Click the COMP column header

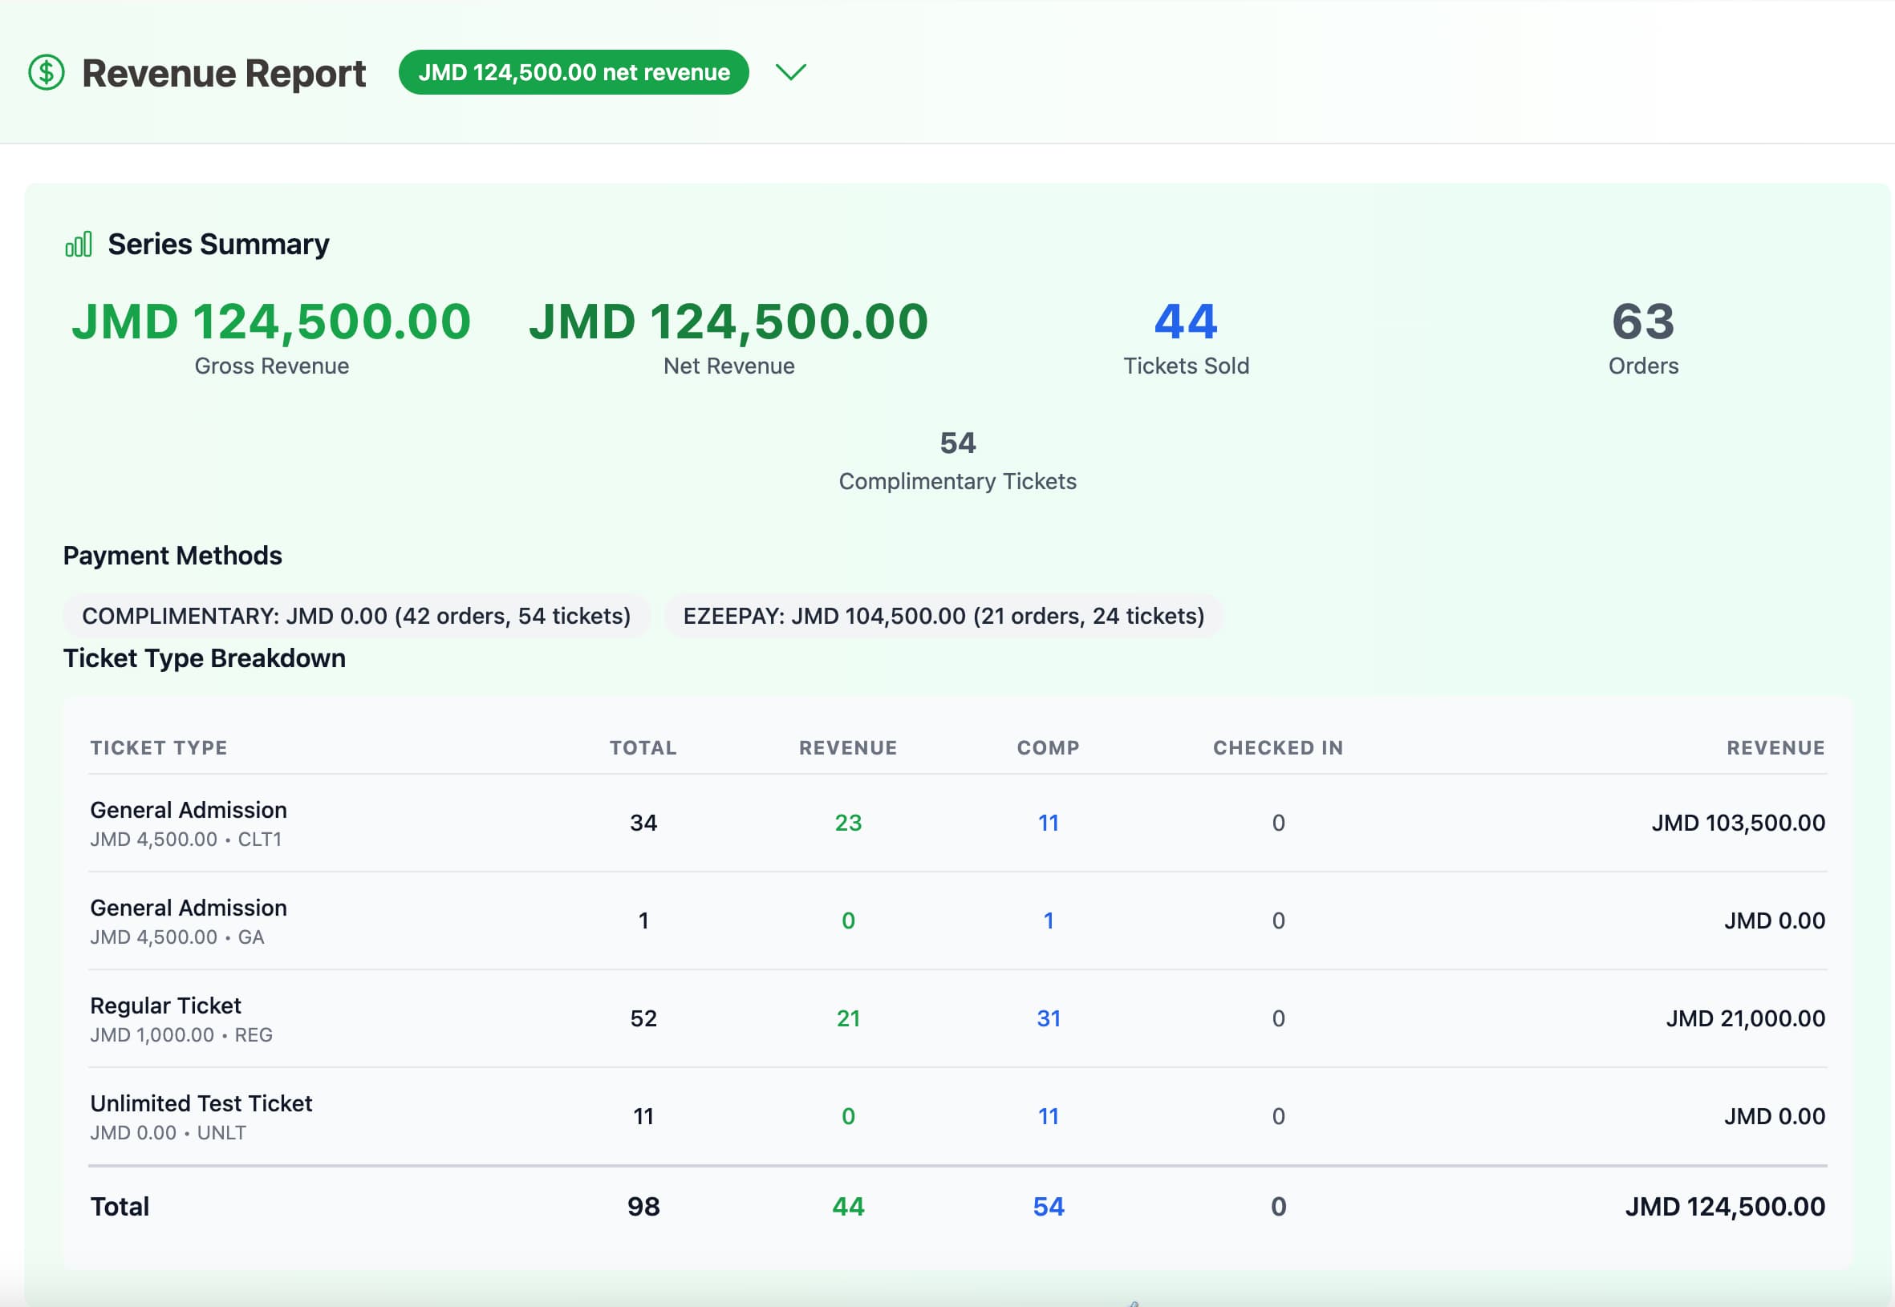(1047, 747)
